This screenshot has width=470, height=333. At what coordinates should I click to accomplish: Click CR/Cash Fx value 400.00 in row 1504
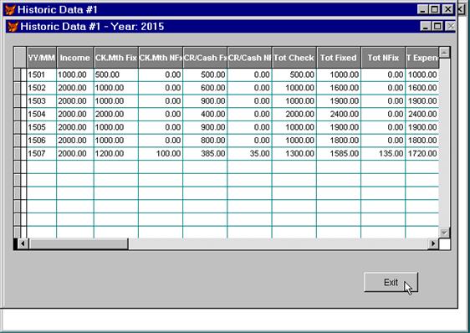(205, 114)
